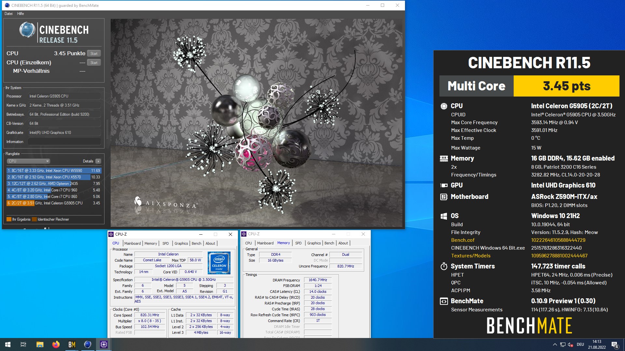Click the Textures/Models link in BenchMate
This screenshot has width=625, height=351.
[470, 256]
